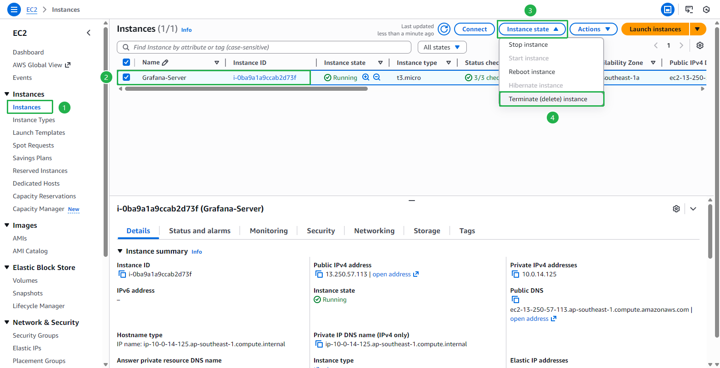The image size is (720, 368).
Task: Collapse the Network & Security section
Action: point(7,322)
